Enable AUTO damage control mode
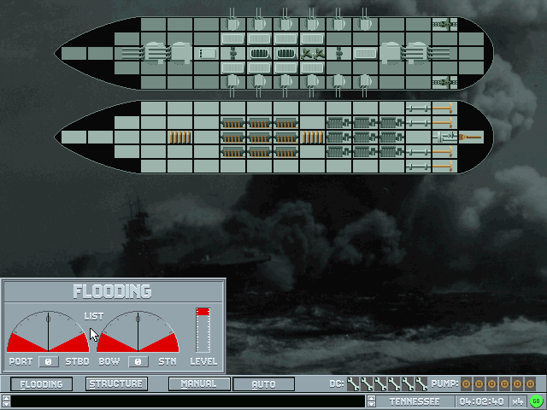This screenshot has width=547, height=410. pos(263,384)
